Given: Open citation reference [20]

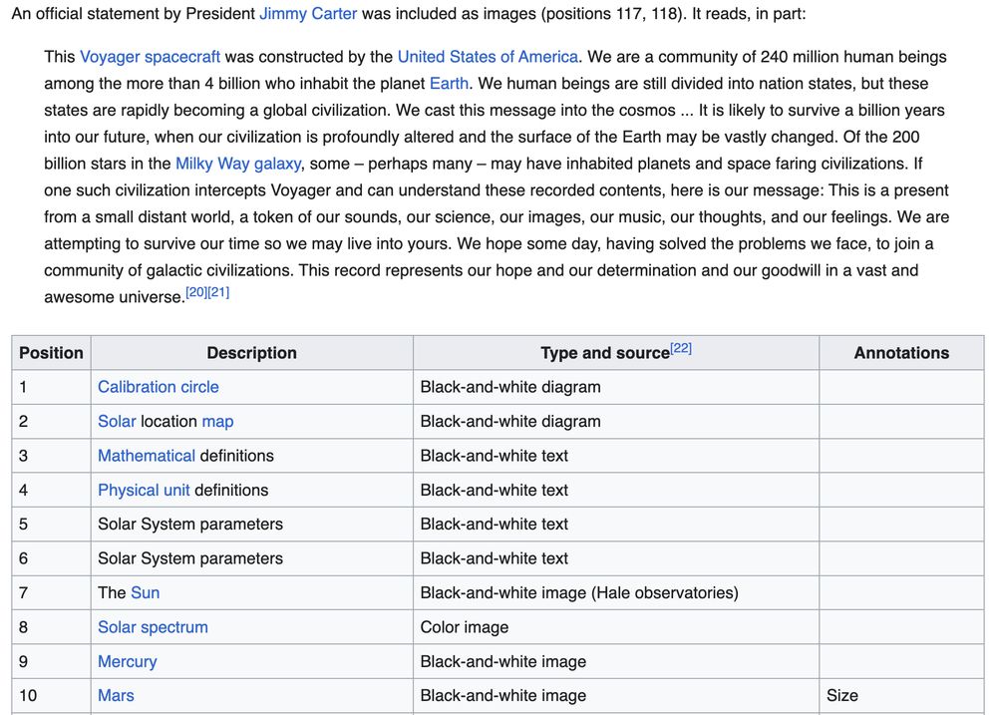Looking at the screenshot, I should coord(196,292).
